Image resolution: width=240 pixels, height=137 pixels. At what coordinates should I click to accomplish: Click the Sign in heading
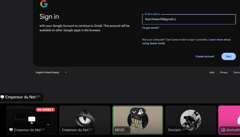tap(49, 16)
